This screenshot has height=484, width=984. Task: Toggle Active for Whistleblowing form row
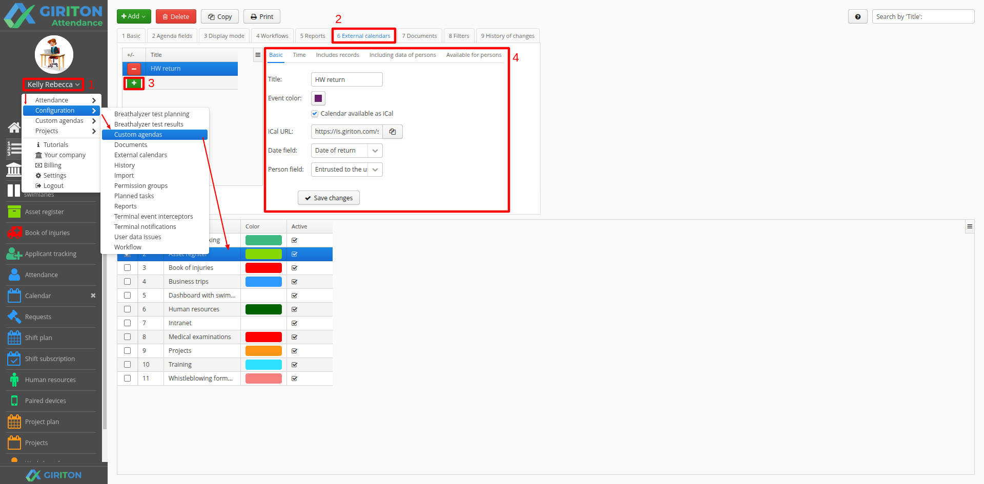click(295, 378)
